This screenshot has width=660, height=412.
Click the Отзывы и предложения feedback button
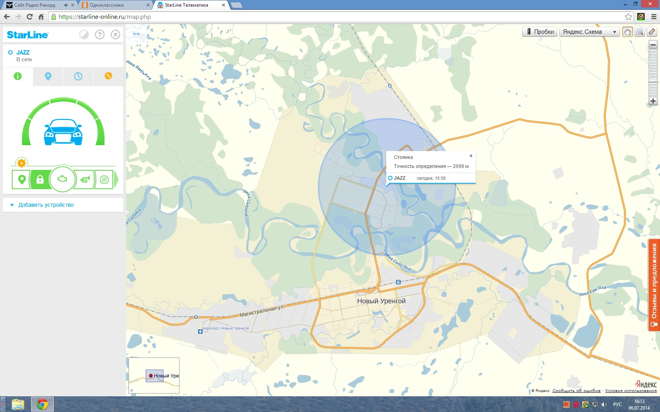coord(654,285)
